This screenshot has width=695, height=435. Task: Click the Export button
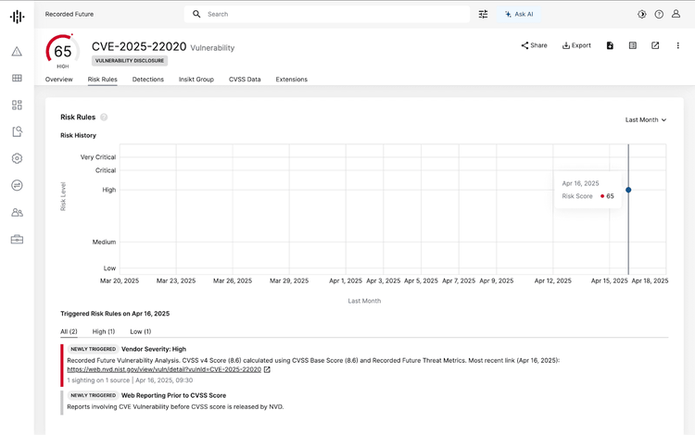click(576, 45)
